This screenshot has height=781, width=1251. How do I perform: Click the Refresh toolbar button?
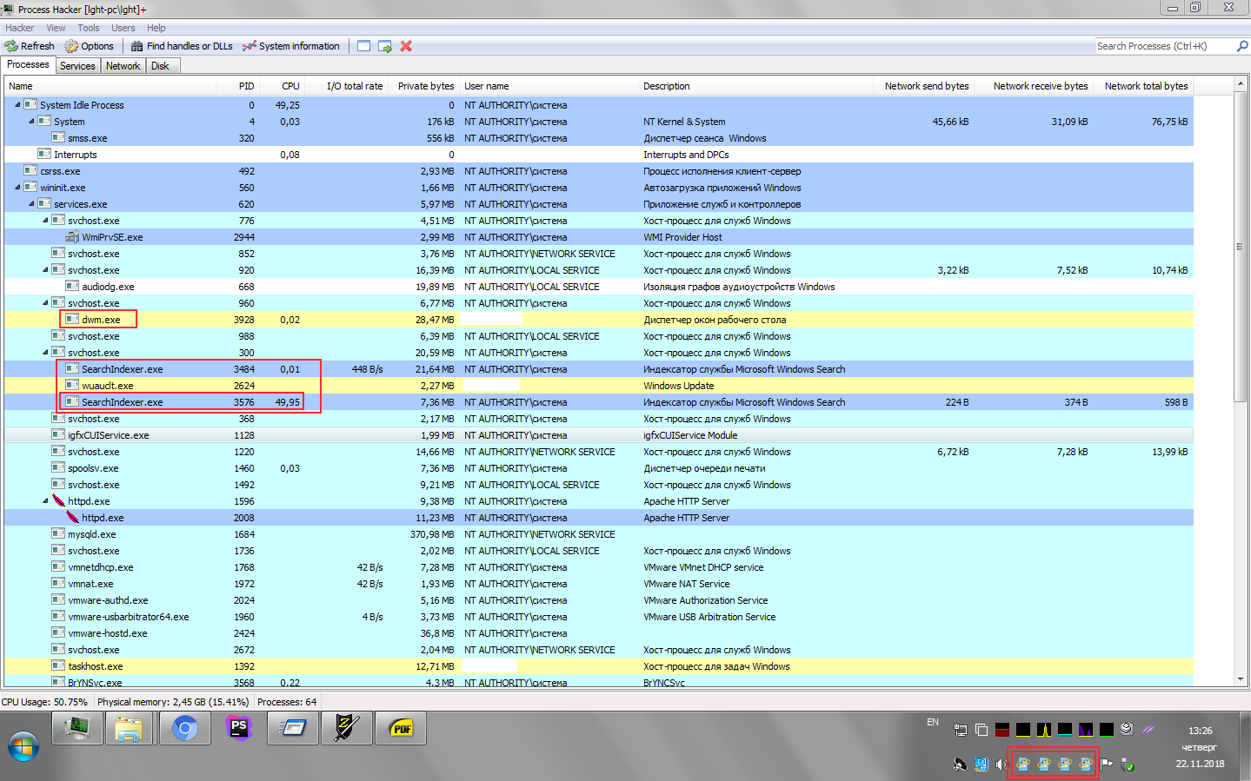pos(30,46)
